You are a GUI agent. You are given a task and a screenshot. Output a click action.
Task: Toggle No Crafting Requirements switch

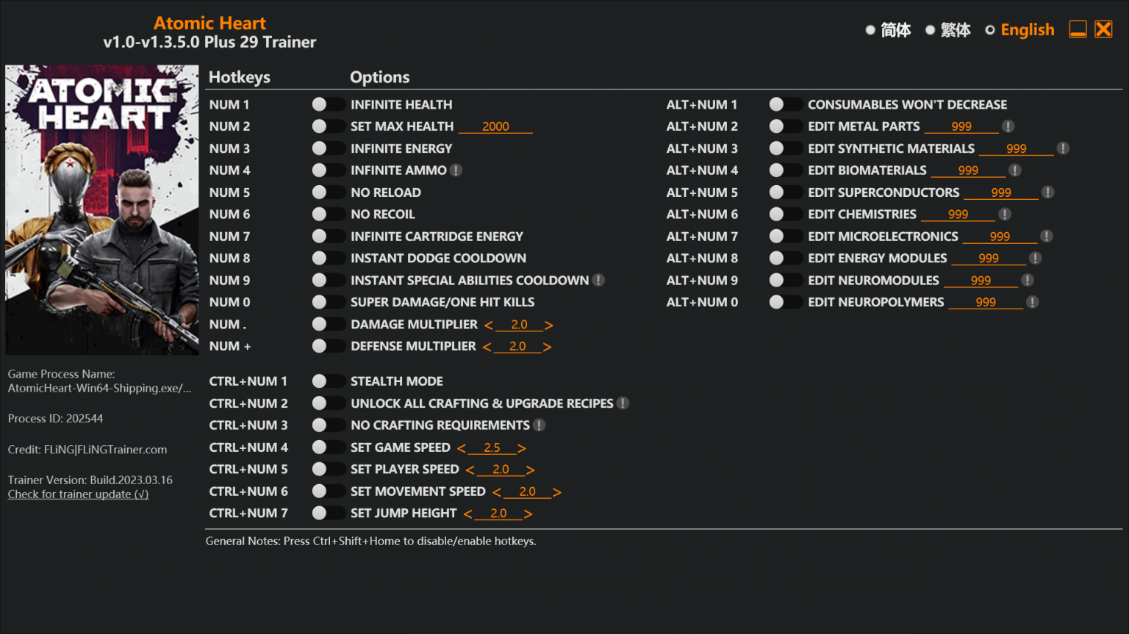click(x=328, y=425)
